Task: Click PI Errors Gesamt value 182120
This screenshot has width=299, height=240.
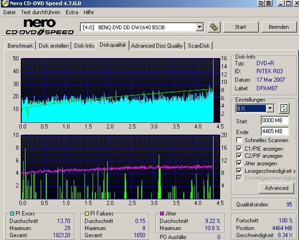Action: click(61, 235)
